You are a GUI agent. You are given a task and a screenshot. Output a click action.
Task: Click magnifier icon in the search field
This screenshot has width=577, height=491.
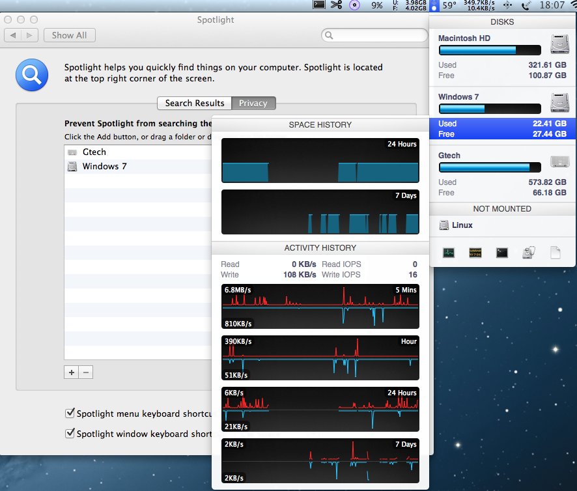pyautogui.click(x=329, y=35)
